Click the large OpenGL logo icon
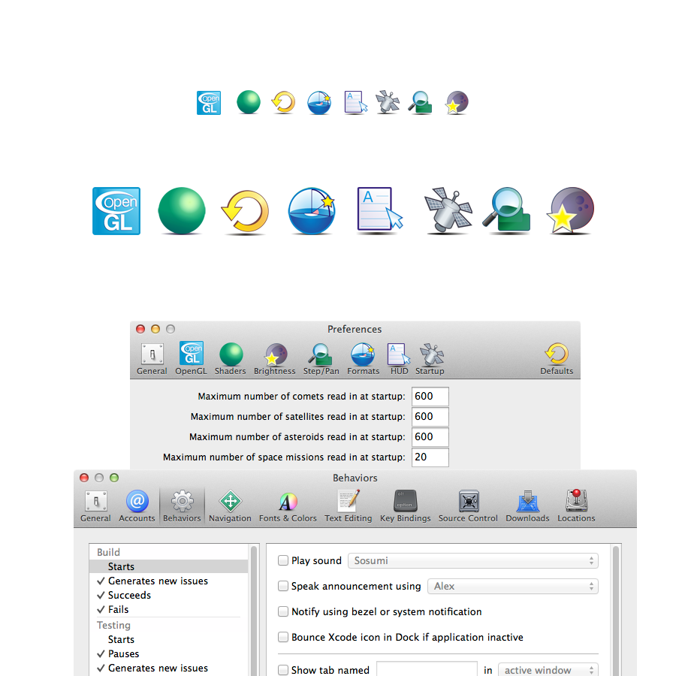Viewport: 676px width, 676px height. (116, 211)
